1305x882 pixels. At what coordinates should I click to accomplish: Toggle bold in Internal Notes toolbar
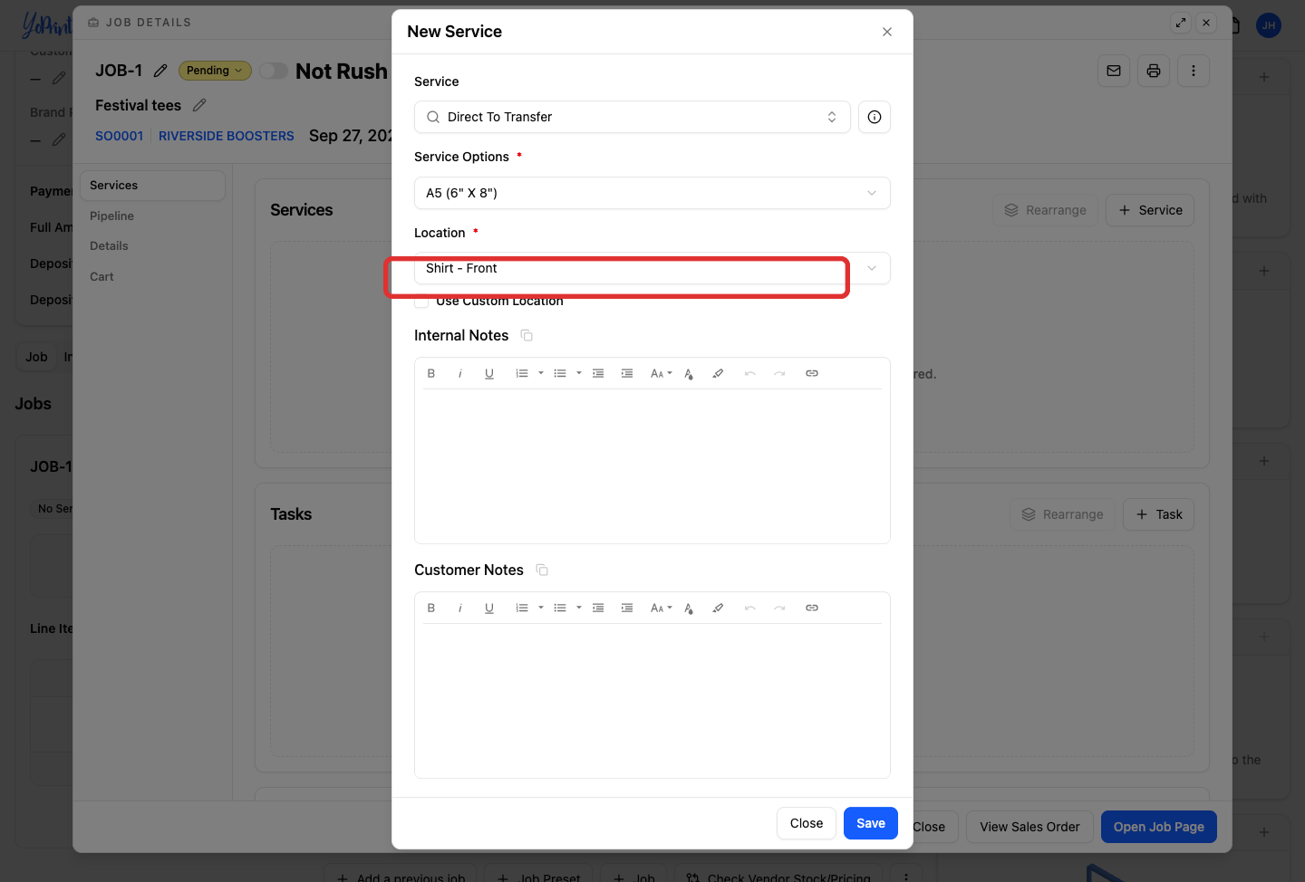coord(431,373)
